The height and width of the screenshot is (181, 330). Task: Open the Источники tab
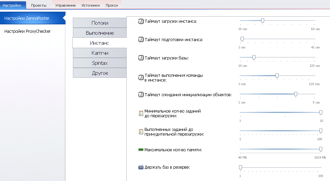[x=91, y=5]
